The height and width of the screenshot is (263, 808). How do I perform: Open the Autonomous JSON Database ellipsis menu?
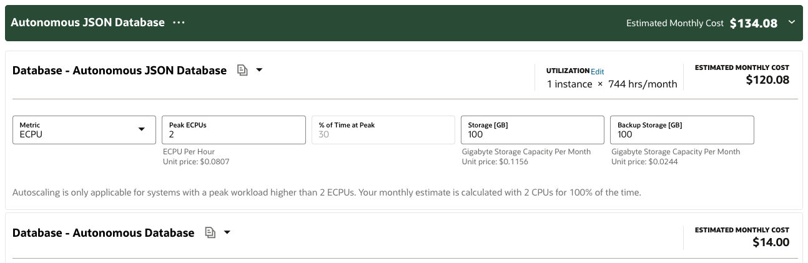click(x=179, y=22)
